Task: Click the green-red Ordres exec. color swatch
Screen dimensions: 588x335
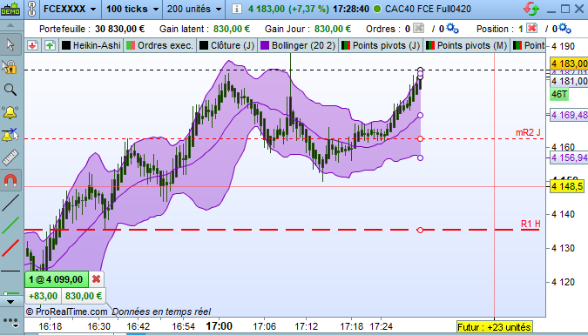Action: click(x=131, y=45)
